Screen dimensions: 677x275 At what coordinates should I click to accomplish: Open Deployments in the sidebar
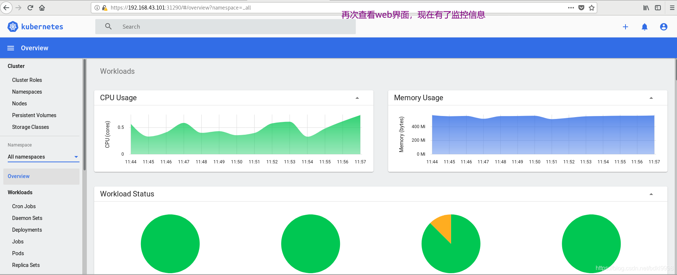point(27,230)
